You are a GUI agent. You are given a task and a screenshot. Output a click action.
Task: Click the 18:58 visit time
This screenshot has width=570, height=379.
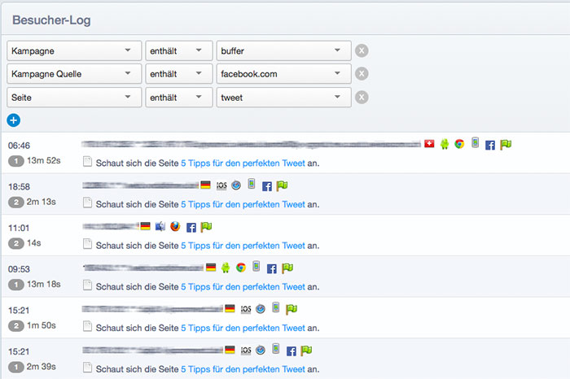tap(19, 187)
